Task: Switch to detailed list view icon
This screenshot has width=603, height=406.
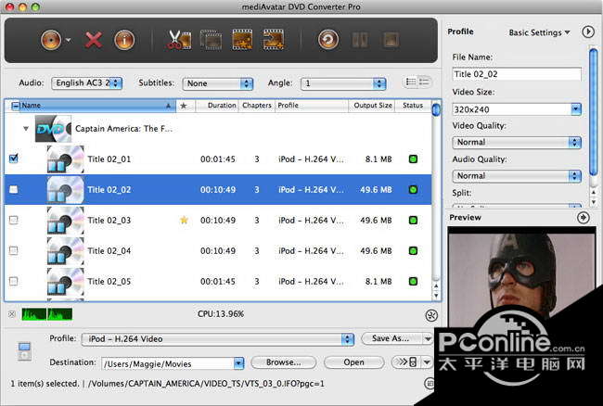Action: 411,82
